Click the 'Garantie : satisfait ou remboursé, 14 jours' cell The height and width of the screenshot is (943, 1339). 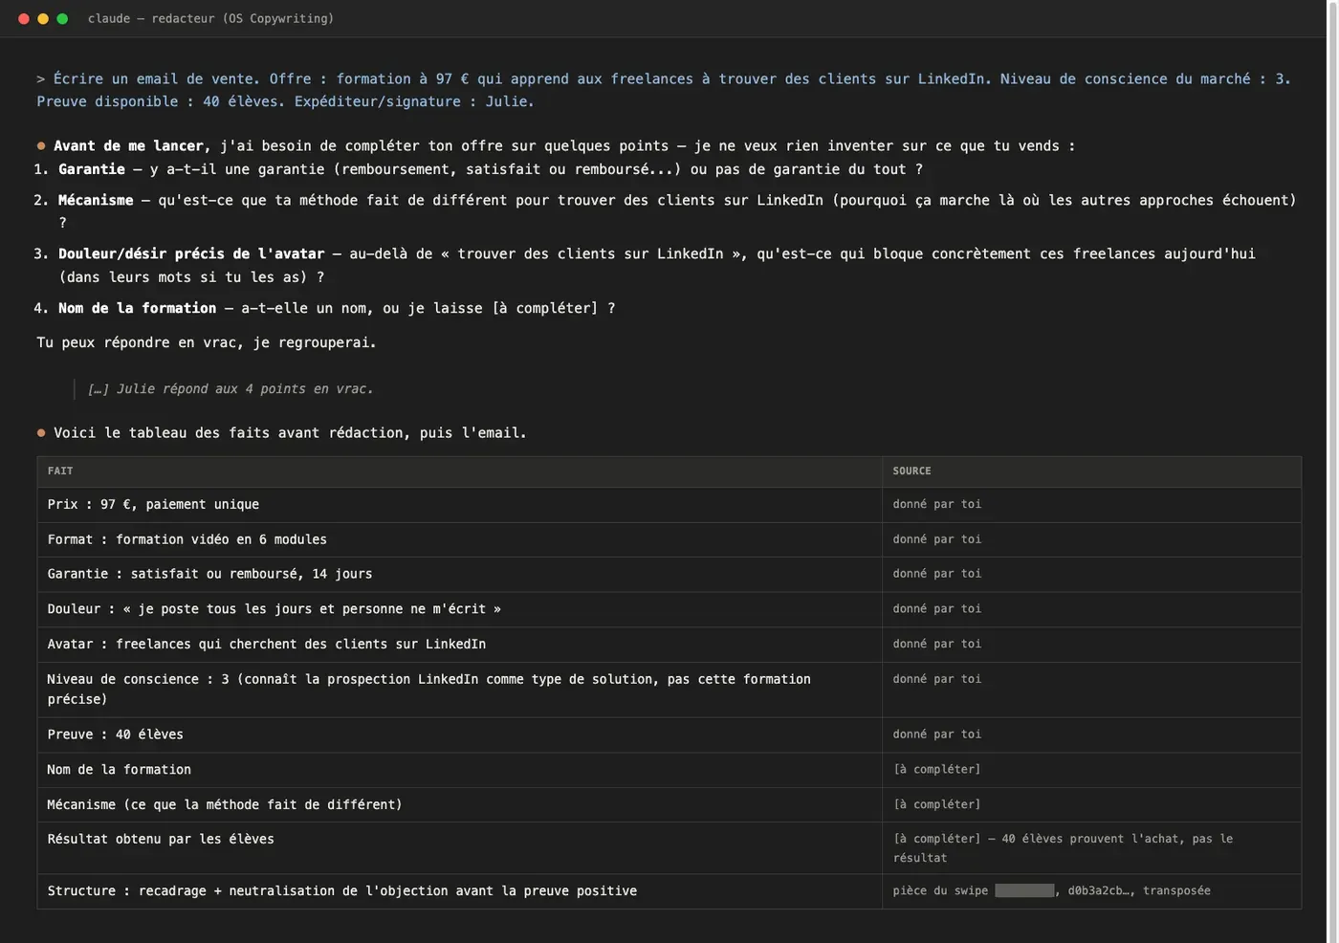[459, 575]
